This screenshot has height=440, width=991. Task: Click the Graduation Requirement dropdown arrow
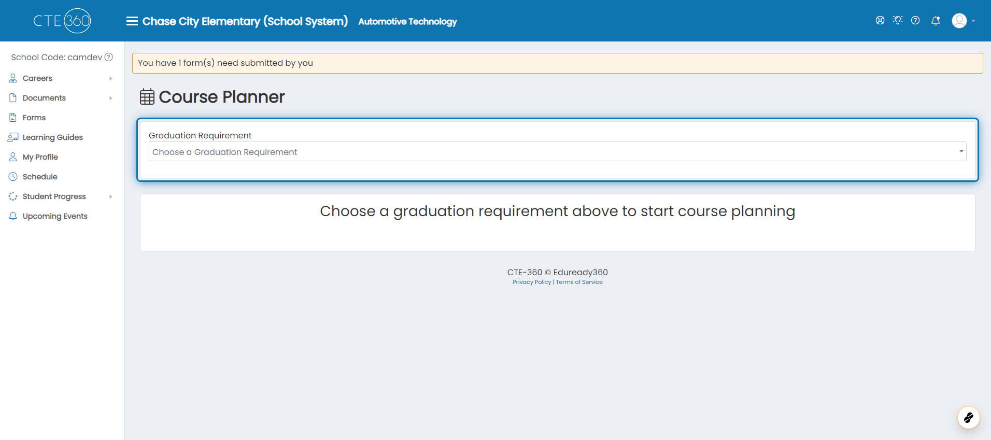(x=961, y=151)
